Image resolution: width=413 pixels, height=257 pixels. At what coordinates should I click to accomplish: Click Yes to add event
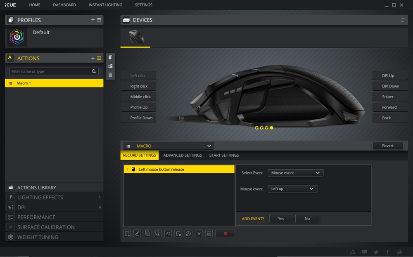pos(281,219)
